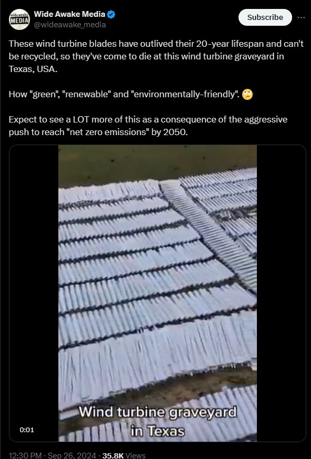Open the @wideawake_media handle link
Screen dimensions: 311x459
pyautogui.click(x=70, y=25)
